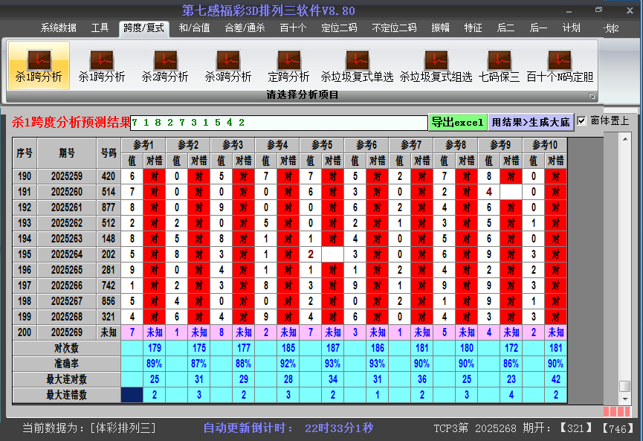Open 百十个N码定胆 tool

pos(558,65)
